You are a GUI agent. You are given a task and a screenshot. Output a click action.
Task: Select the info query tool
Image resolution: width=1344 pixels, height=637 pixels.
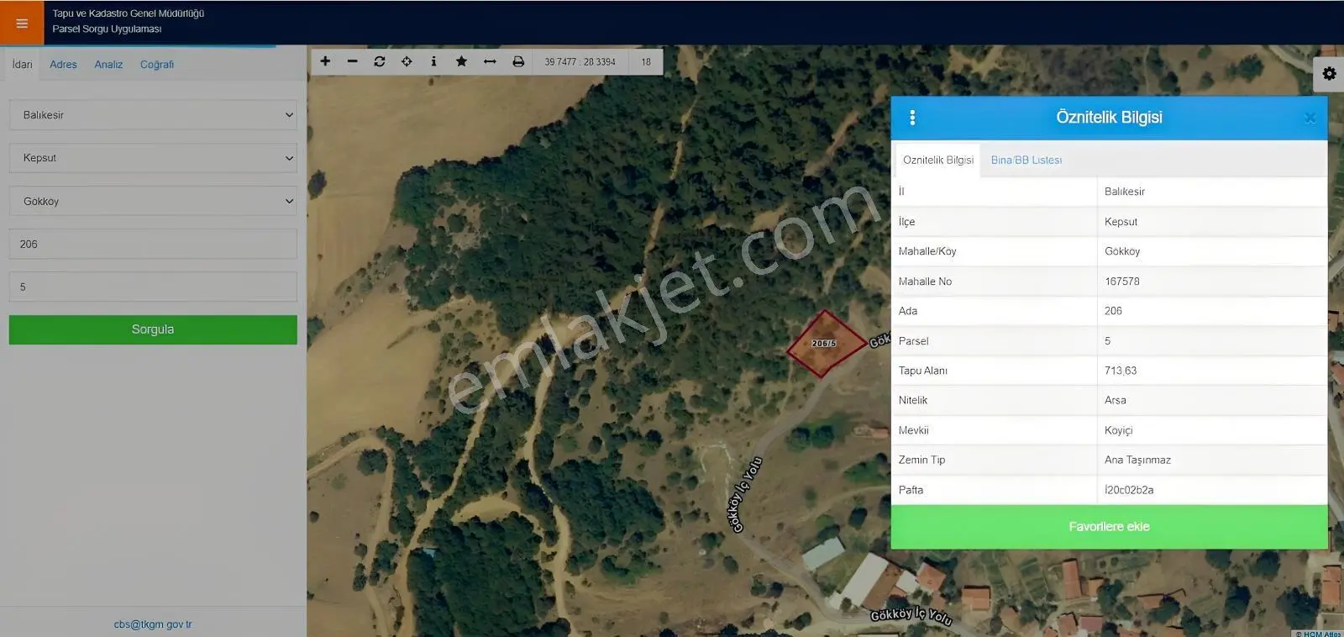coord(433,61)
